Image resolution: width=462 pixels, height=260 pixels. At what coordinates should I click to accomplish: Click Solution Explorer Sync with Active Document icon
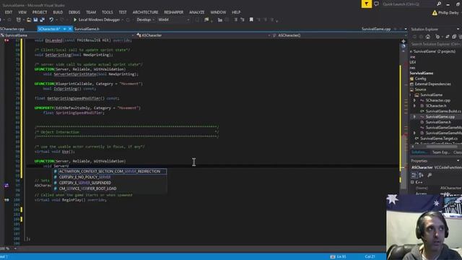447,37
